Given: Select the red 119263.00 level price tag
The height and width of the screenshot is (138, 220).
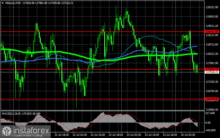Looking at the screenshot, I should click(x=212, y=32).
